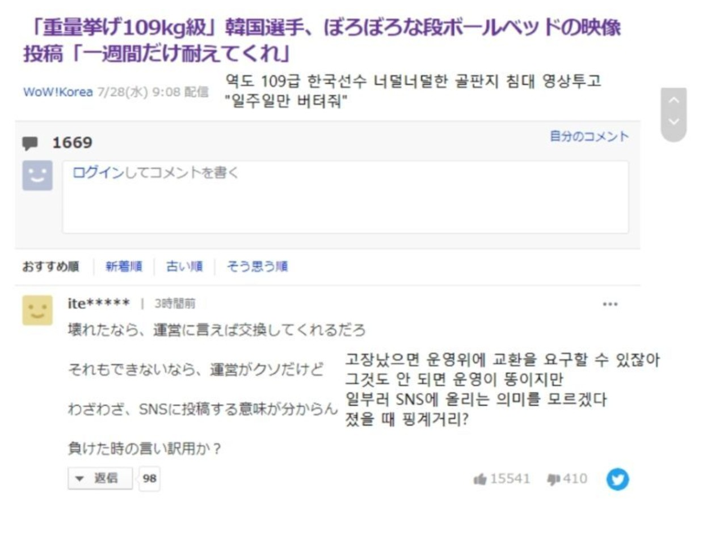The image size is (703, 535).
Task: Click the yellow smiley avatar of ite*****
Action: 37,310
